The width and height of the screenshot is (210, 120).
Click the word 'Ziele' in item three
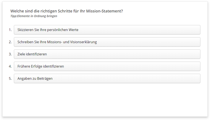coord(21,54)
